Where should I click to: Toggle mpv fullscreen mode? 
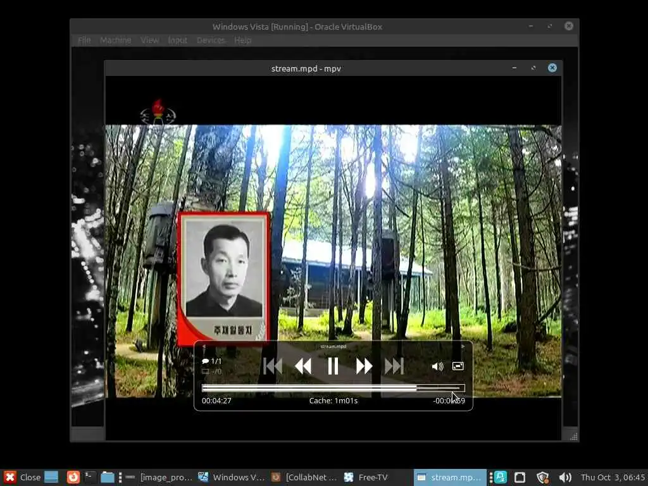[458, 366]
